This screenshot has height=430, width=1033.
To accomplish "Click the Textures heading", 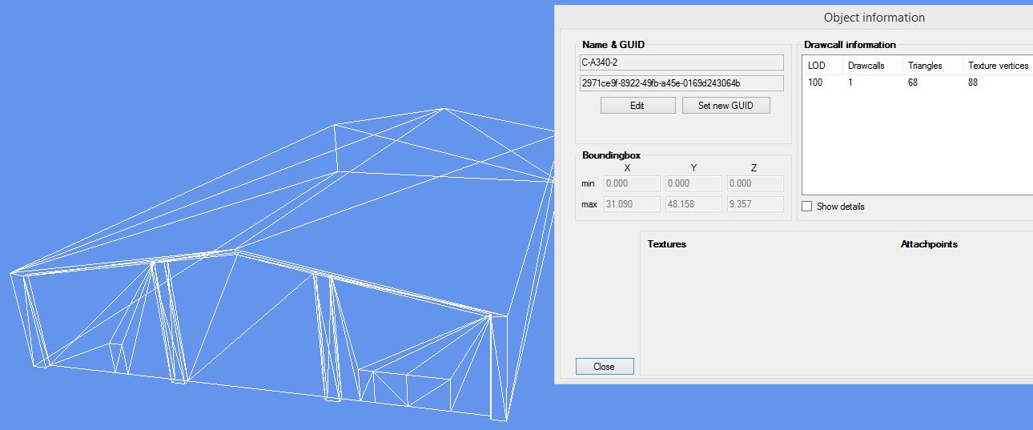I will tap(667, 244).
